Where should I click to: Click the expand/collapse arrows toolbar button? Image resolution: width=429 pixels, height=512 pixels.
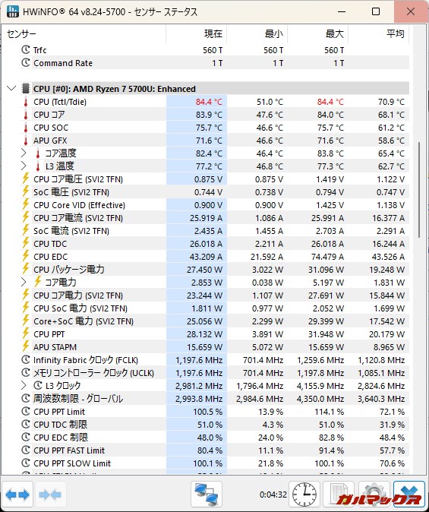(17, 495)
